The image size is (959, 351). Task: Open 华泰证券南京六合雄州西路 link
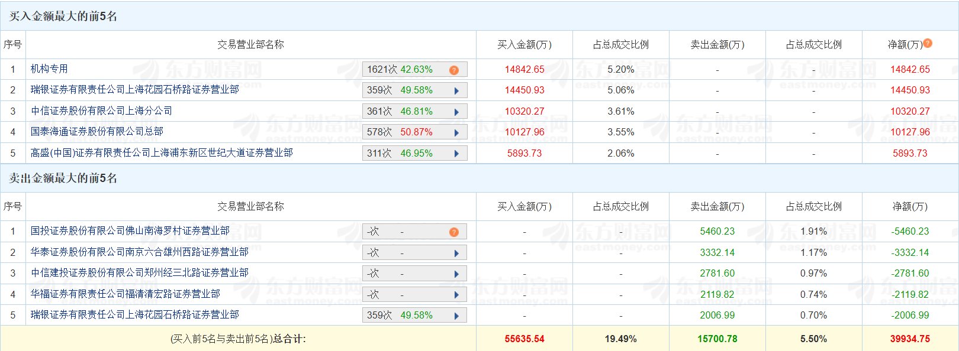click(140, 252)
